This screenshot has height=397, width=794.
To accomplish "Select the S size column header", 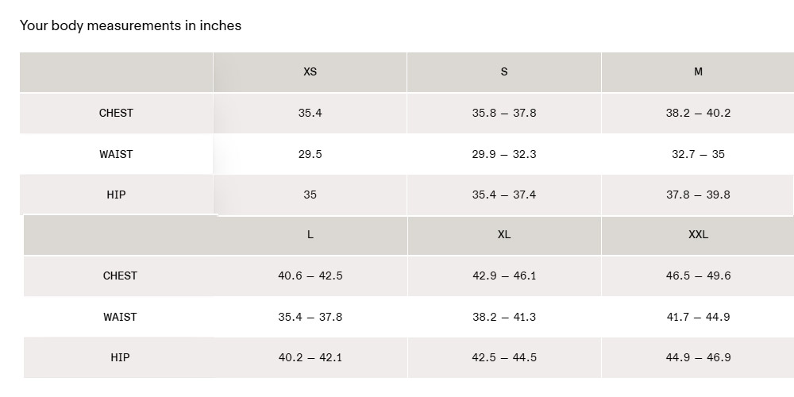I will (504, 71).
